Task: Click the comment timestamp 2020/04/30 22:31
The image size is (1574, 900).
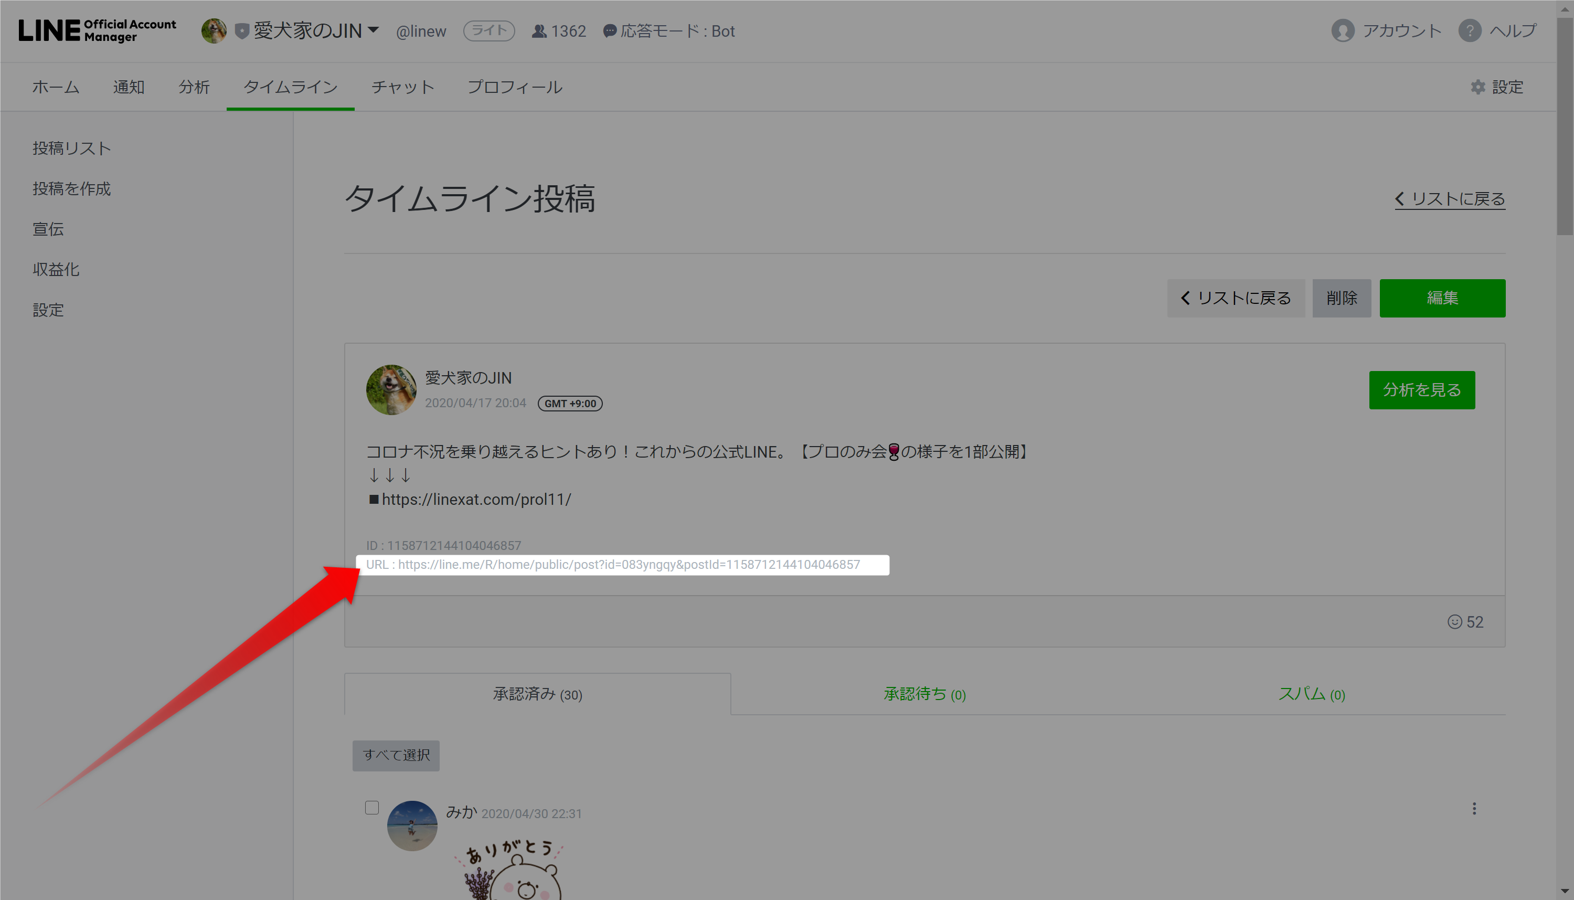Action: (531, 813)
